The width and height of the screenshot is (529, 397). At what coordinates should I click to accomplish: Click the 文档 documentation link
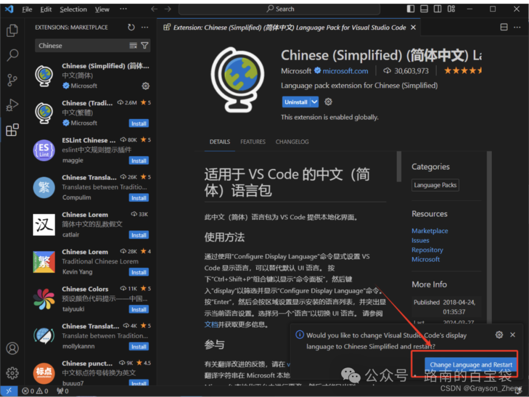point(211,324)
